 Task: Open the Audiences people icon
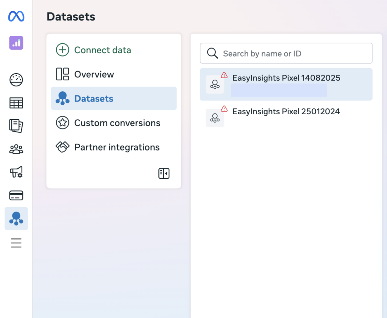(x=16, y=149)
